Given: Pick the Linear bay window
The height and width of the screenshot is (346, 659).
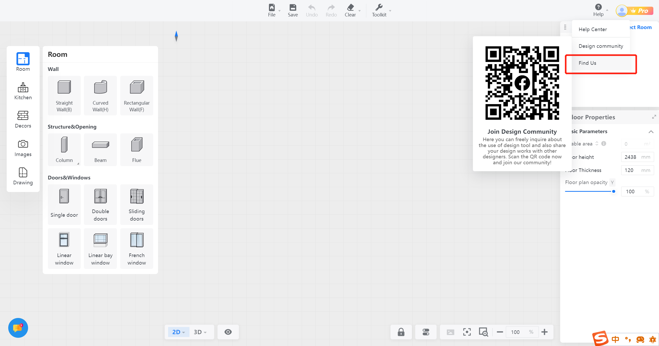Looking at the screenshot, I should [x=100, y=248].
